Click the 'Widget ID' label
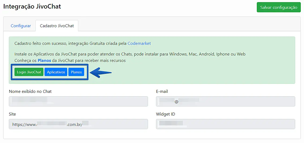 pos(166,114)
